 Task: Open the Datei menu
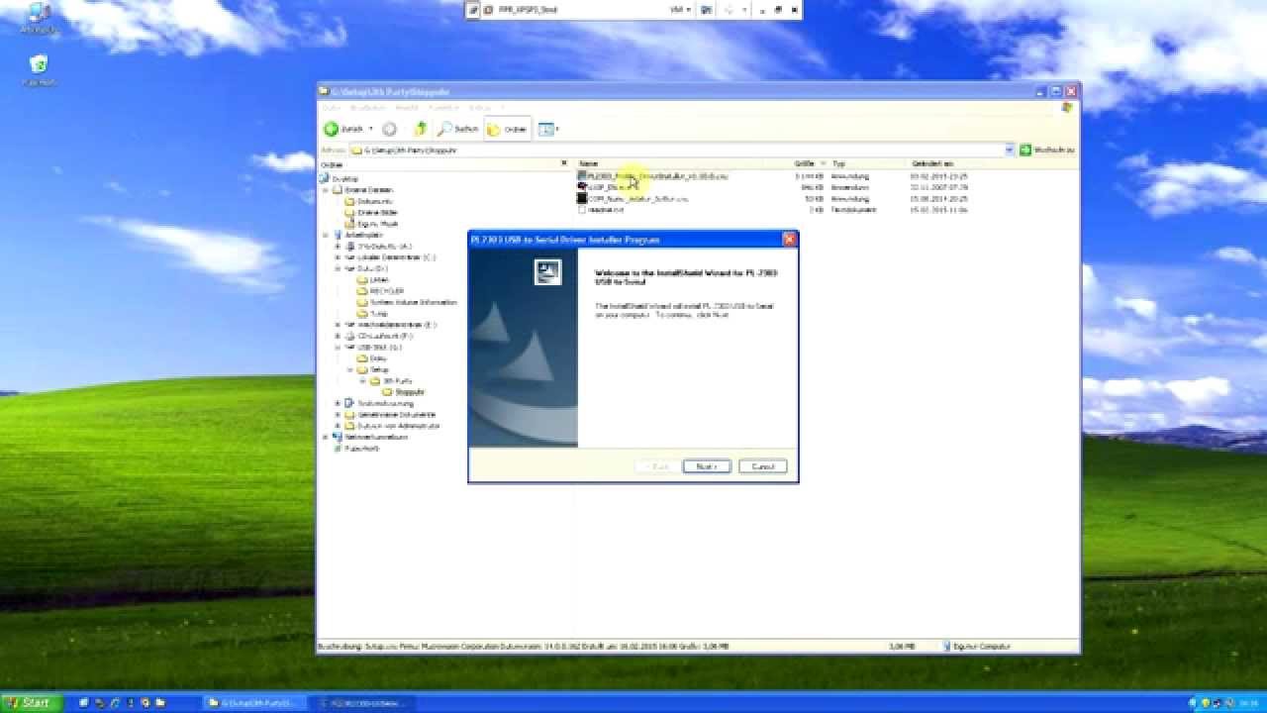point(331,107)
